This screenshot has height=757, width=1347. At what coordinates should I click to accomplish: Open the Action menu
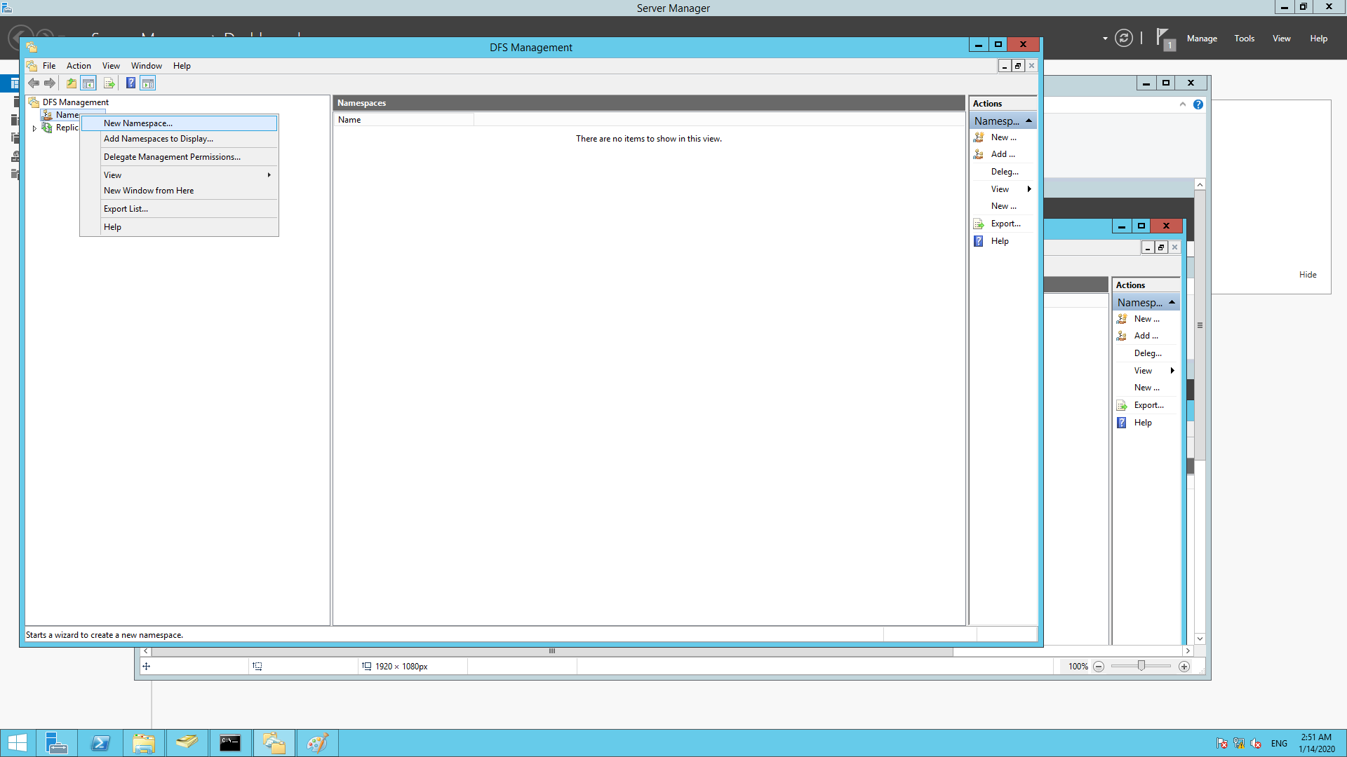tap(78, 65)
